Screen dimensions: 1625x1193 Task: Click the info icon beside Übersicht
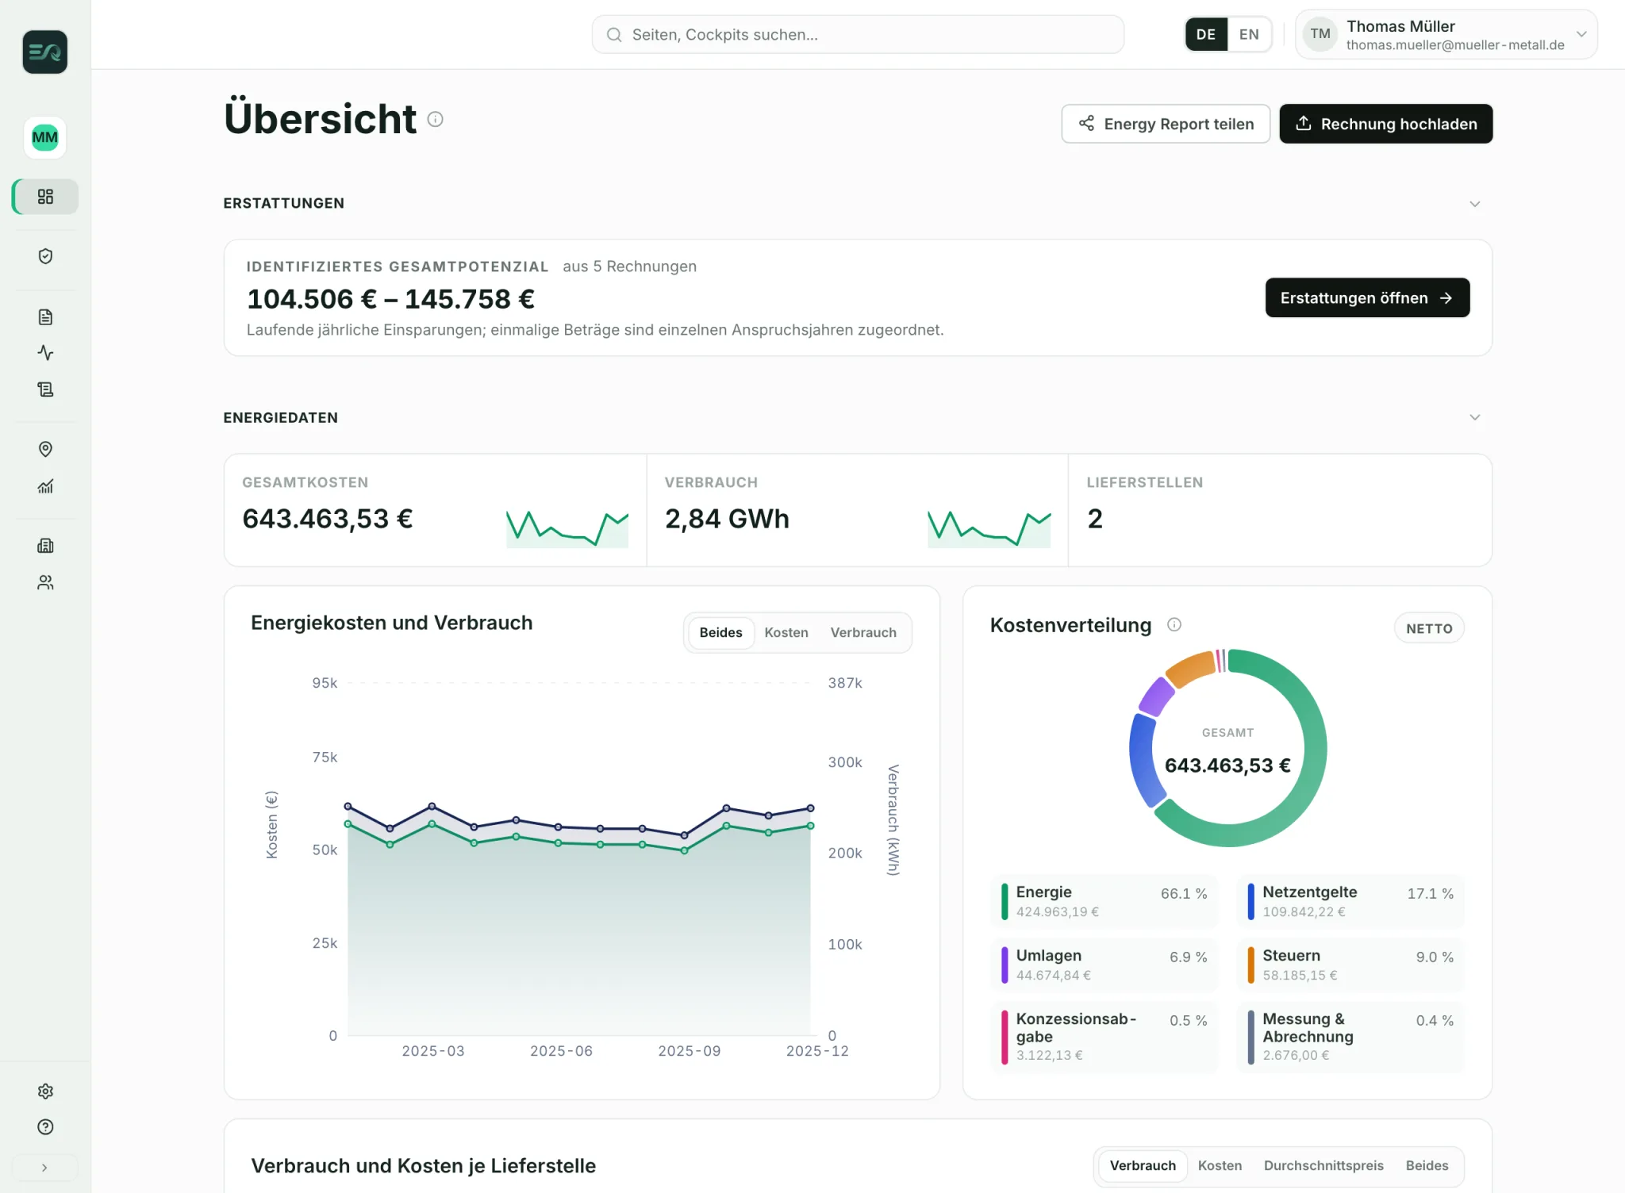[436, 119]
